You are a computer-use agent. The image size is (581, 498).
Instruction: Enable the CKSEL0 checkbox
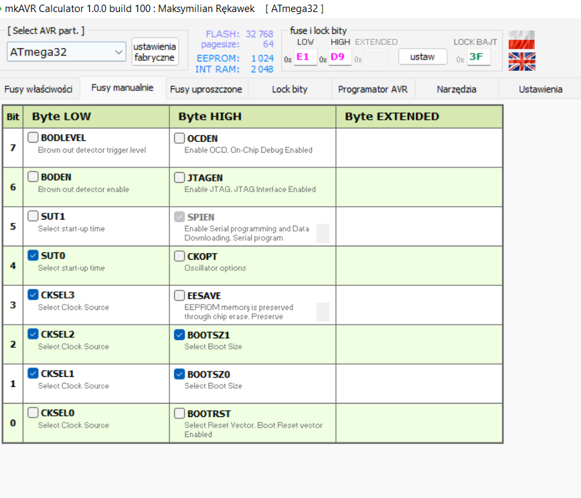[33, 412]
